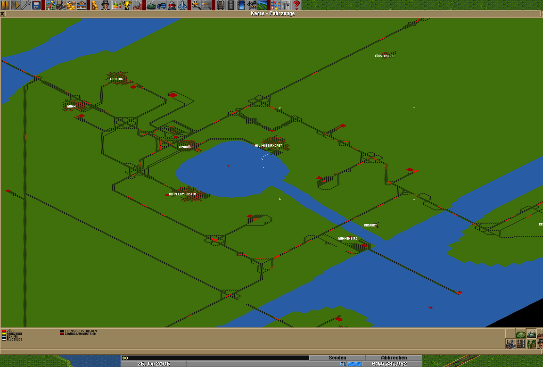Show the aircraft list
This screenshot has height=367, width=543.
[182, 5]
